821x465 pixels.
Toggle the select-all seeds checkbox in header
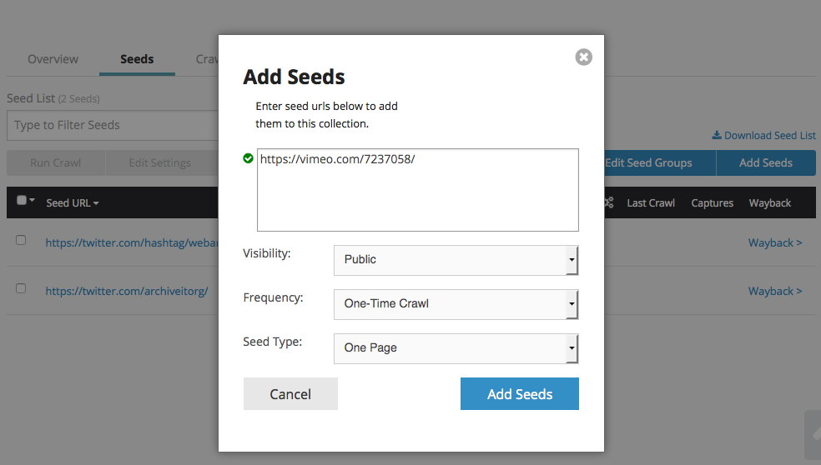tap(22, 201)
